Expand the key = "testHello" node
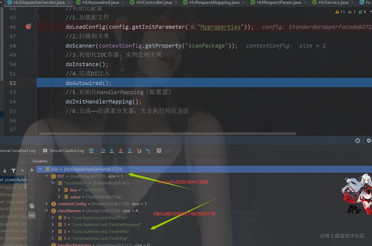 click(59, 190)
